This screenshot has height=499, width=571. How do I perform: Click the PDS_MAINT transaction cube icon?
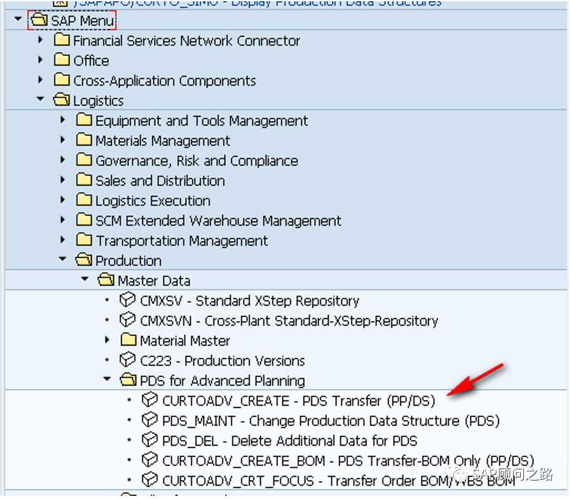(x=149, y=420)
